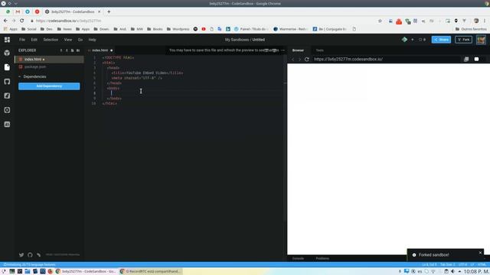The image size is (490, 275).
Task: Go back in the preview browser
Action: (293, 60)
